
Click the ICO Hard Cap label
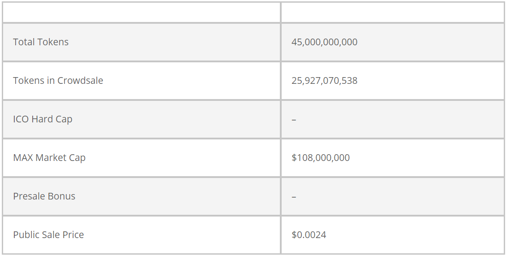43,119
